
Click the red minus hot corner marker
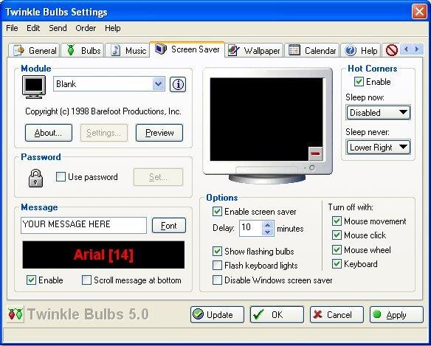coord(315,153)
